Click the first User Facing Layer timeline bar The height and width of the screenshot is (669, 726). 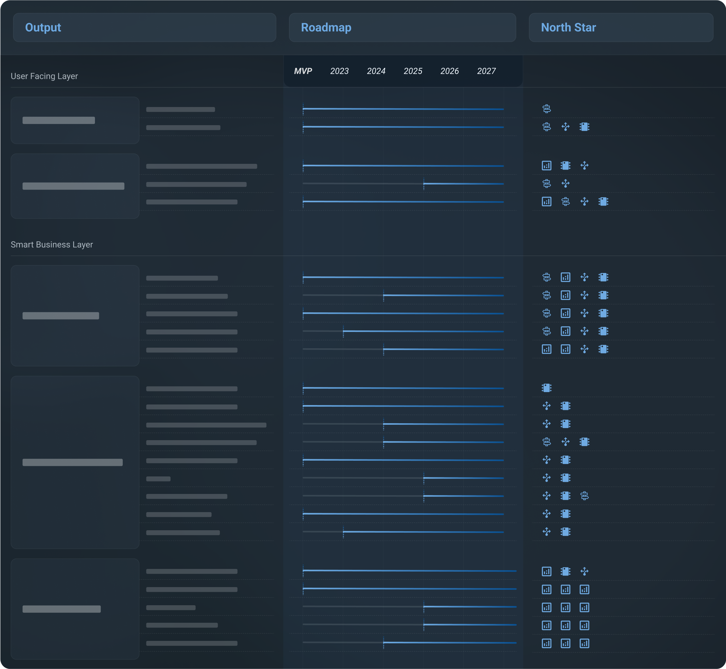(403, 109)
